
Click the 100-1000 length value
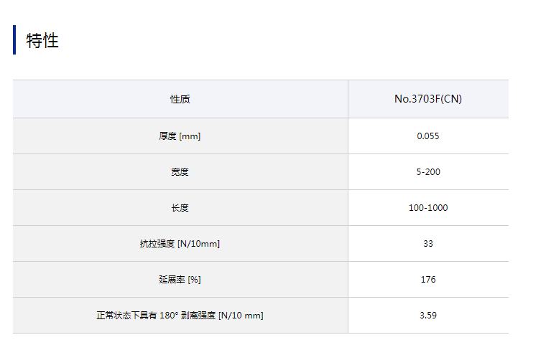tap(428, 208)
